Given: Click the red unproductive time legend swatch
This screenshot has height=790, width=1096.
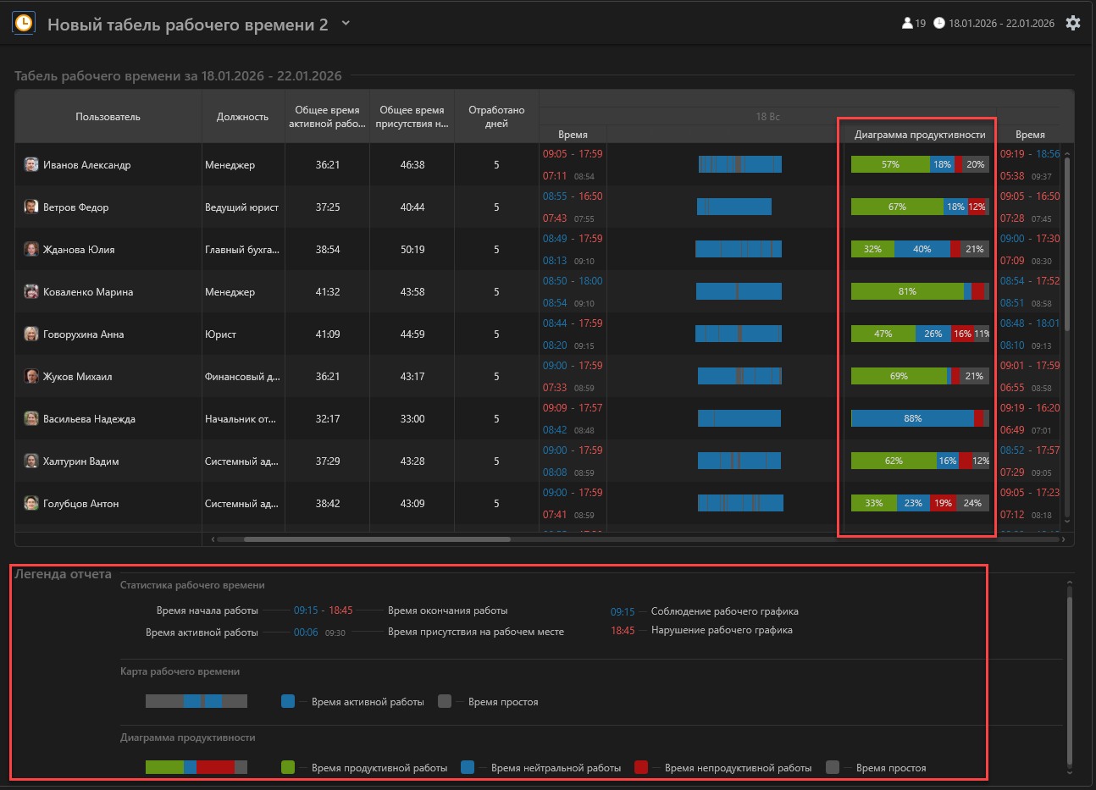Looking at the screenshot, I should 641,767.
